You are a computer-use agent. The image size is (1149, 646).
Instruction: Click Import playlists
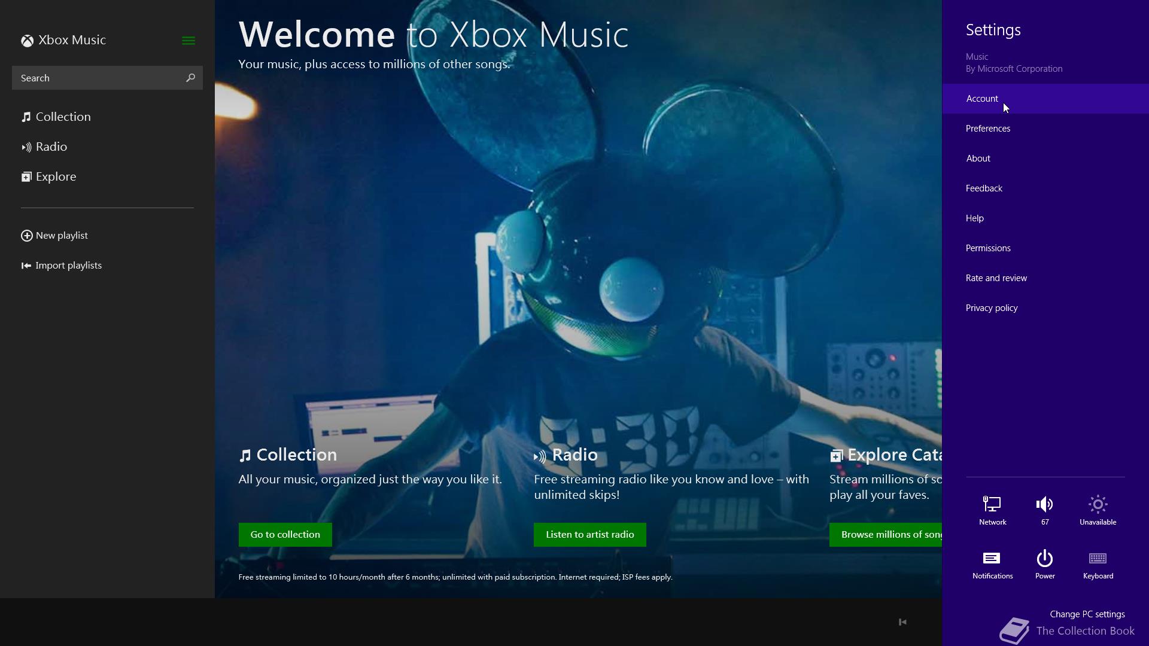click(62, 266)
